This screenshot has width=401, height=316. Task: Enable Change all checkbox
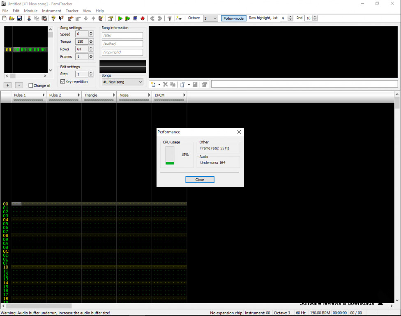click(31, 85)
